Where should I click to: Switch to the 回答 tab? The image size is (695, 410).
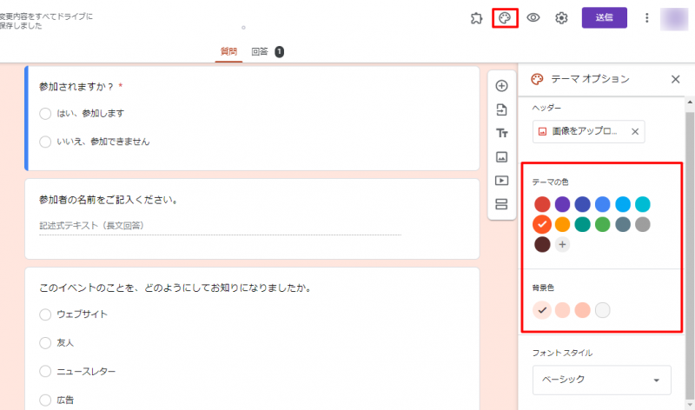tap(260, 52)
